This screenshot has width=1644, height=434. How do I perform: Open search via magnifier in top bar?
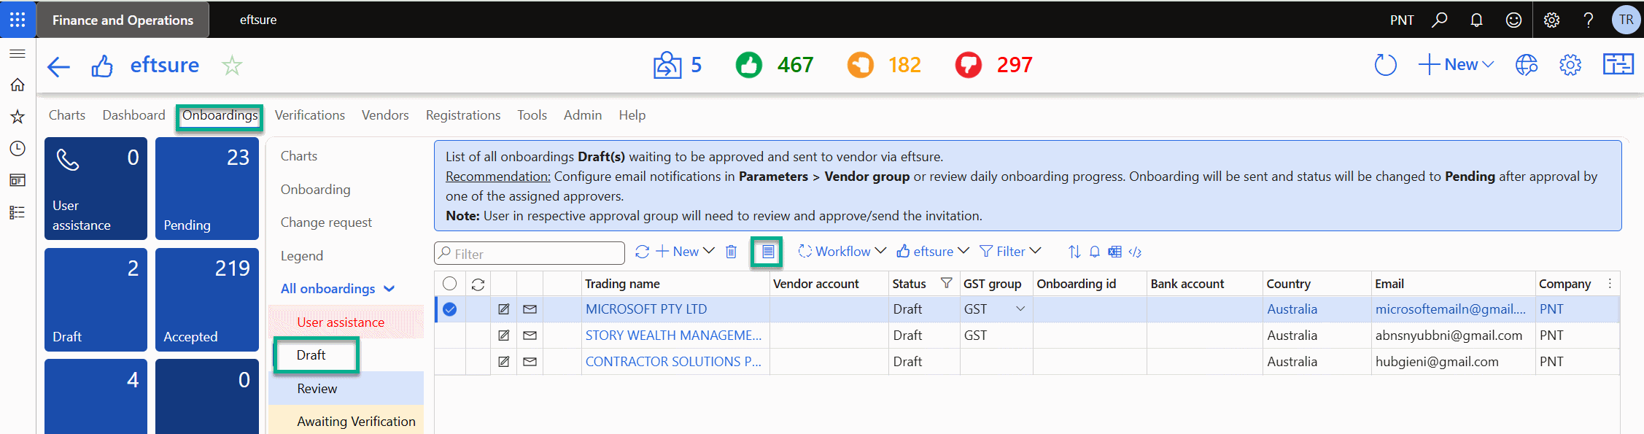pyautogui.click(x=1439, y=20)
